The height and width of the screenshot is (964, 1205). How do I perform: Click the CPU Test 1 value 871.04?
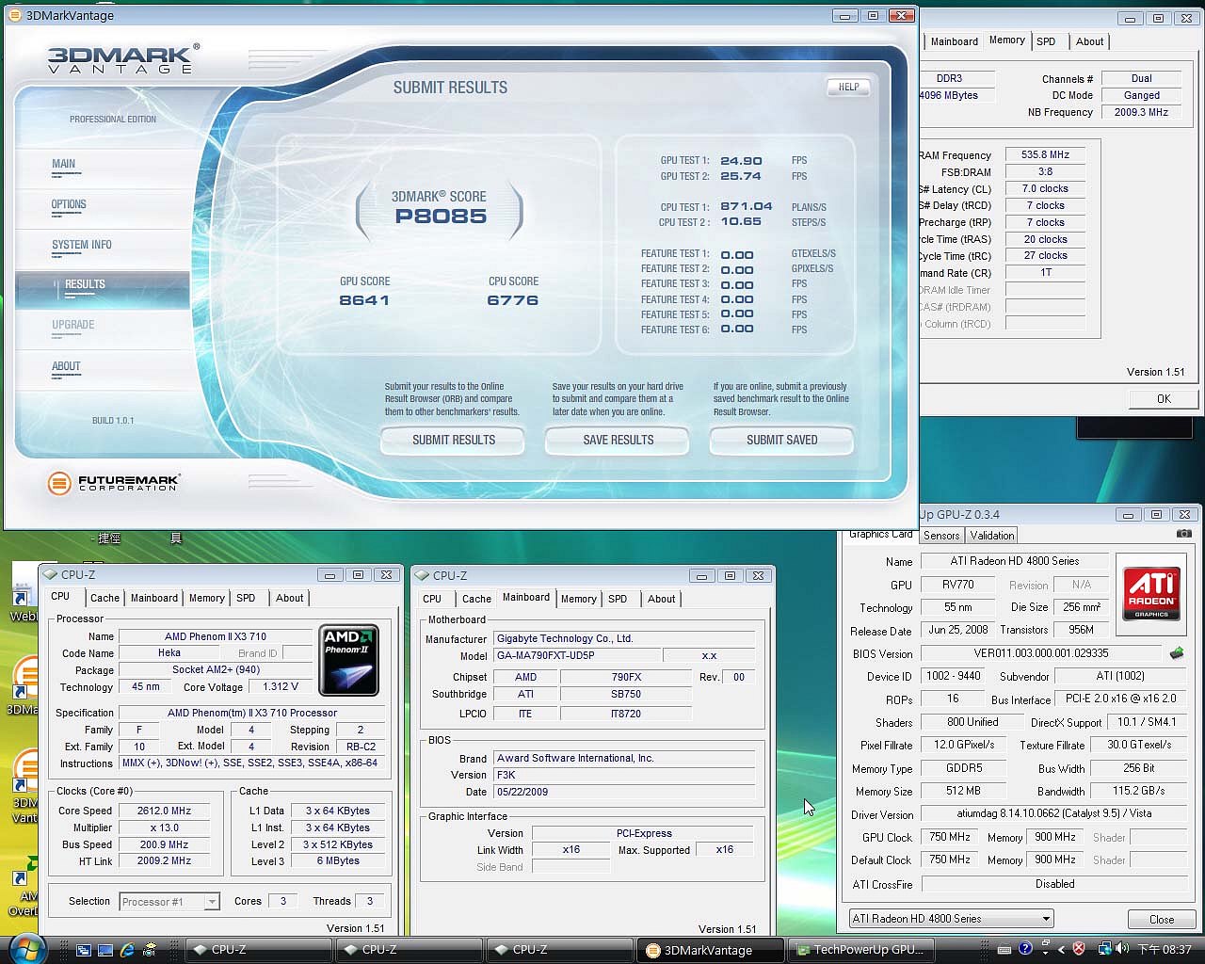747,206
